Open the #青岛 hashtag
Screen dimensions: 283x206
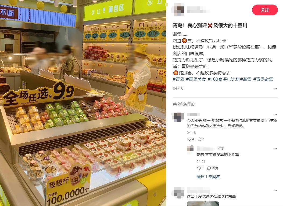pos(178,79)
